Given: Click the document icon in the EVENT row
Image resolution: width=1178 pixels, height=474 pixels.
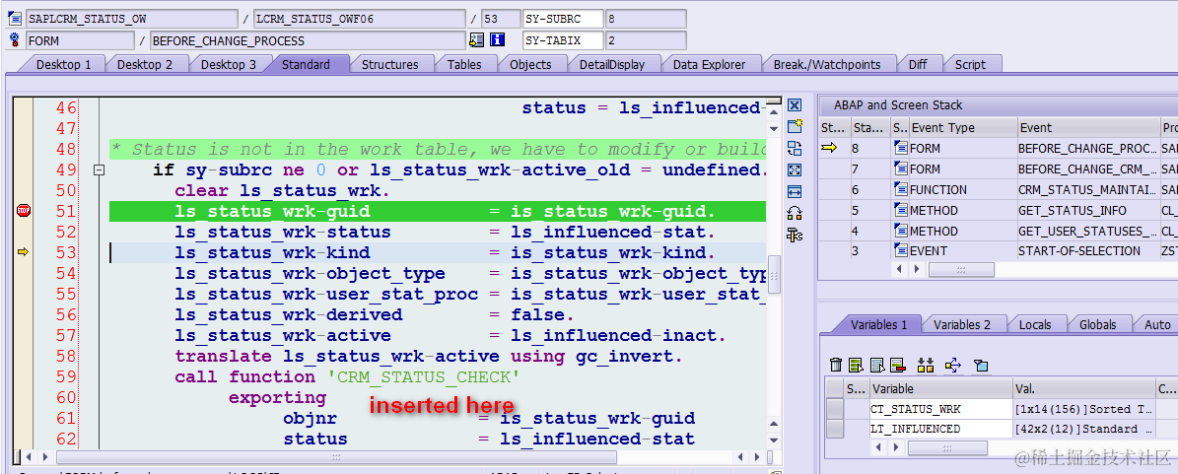Looking at the screenshot, I should 900,251.
